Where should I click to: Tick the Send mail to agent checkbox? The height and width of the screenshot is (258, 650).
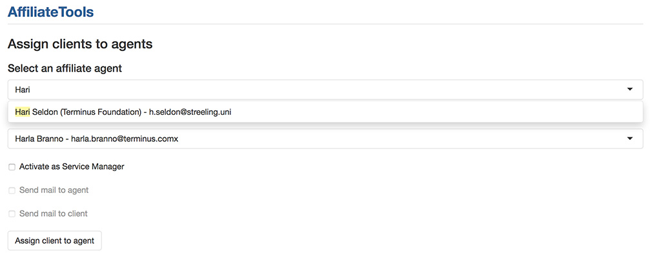12,190
